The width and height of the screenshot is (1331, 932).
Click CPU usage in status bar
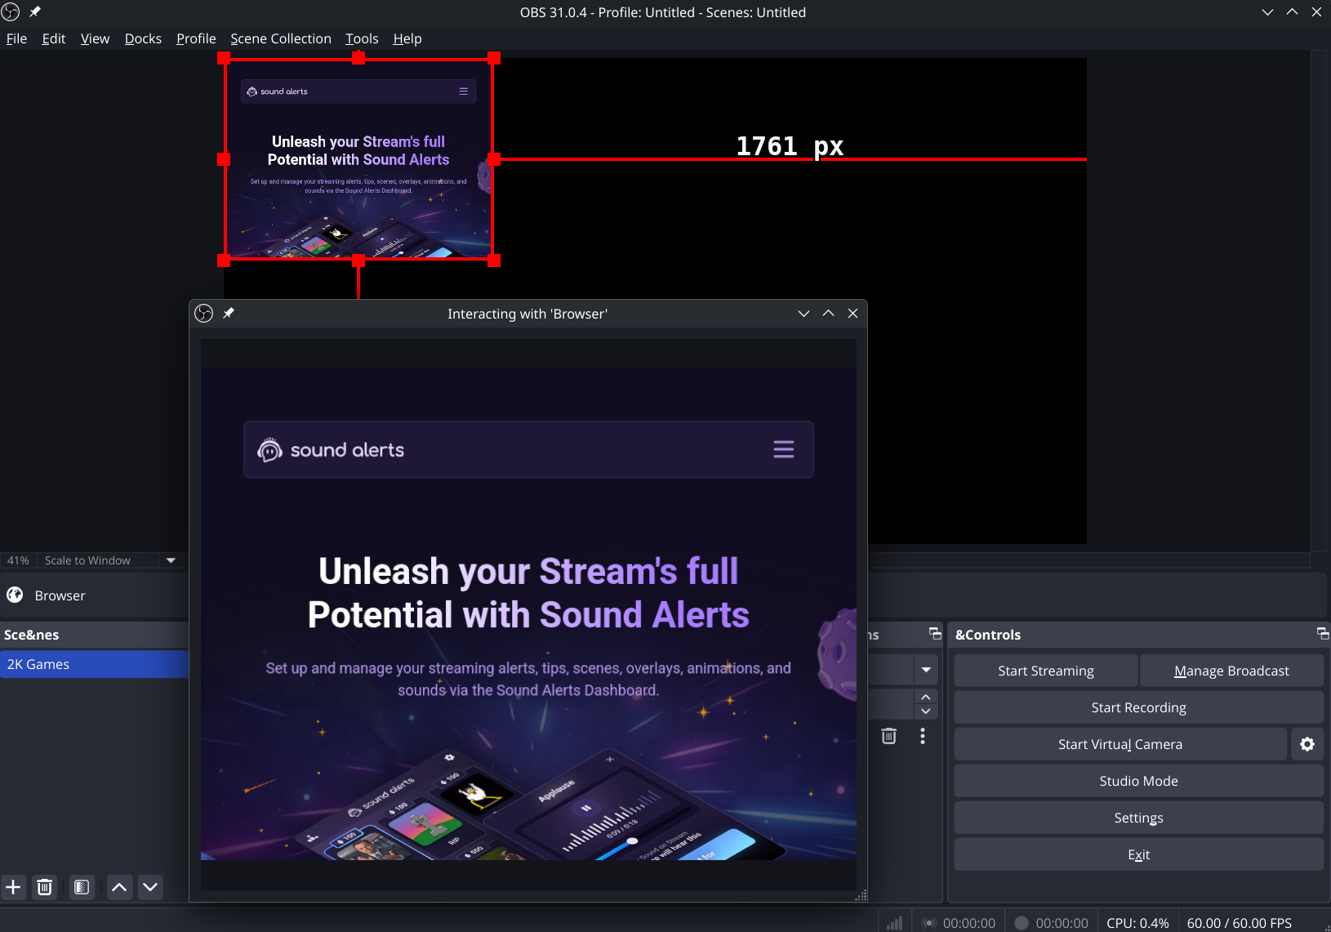pyautogui.click(x=1137, y=923)
